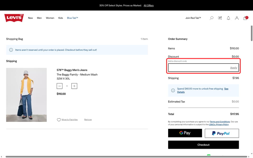Click Join Red Tab link

coord(193,18)
